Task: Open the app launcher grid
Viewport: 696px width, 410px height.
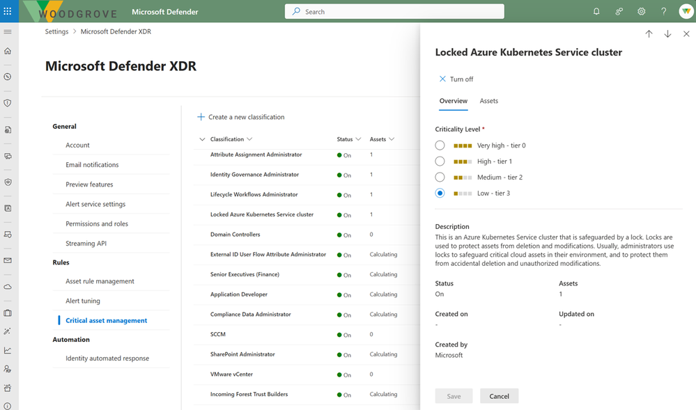Action: 8,12
